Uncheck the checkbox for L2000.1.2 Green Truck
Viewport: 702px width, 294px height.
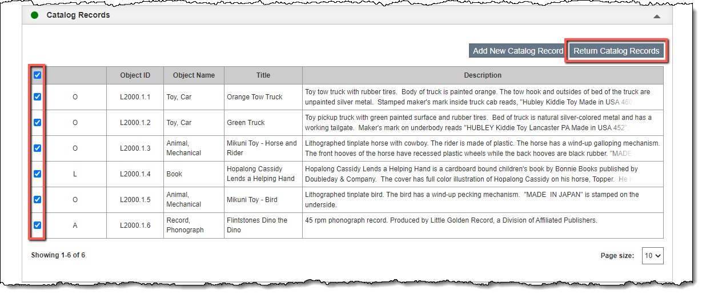point(37,122)
